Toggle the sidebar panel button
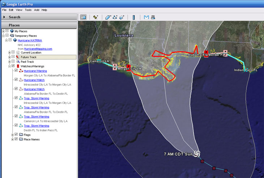The height and width of the screenshot is (178, 264). (83, 17)
